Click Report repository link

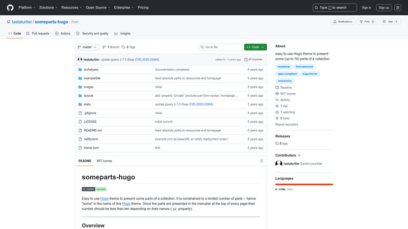pos(287,125)
